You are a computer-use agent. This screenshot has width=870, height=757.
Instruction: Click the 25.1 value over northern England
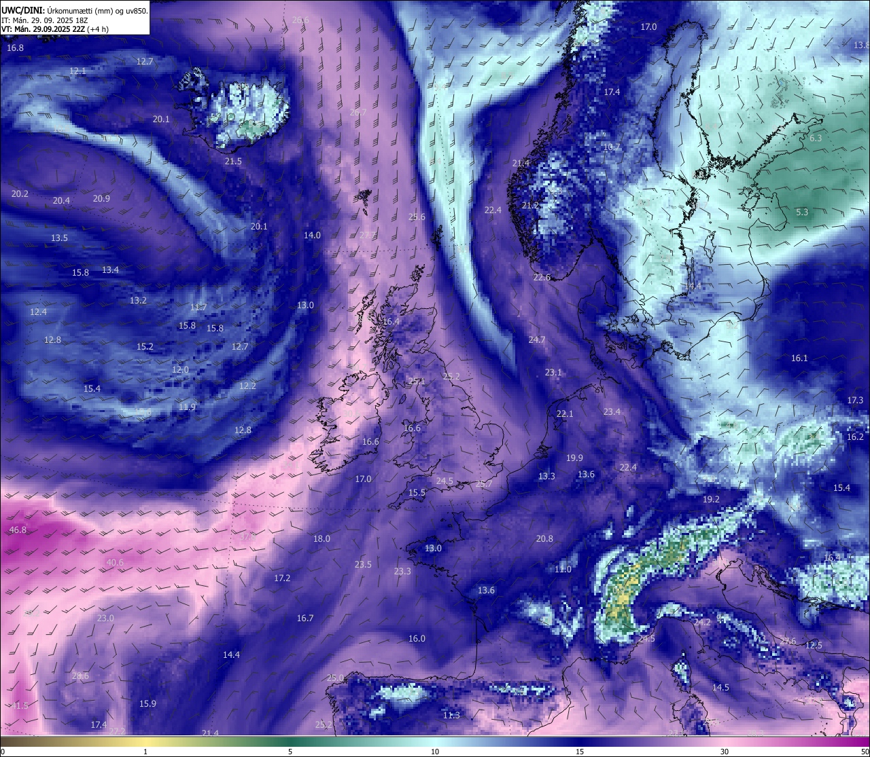click(x=416, y=381)
